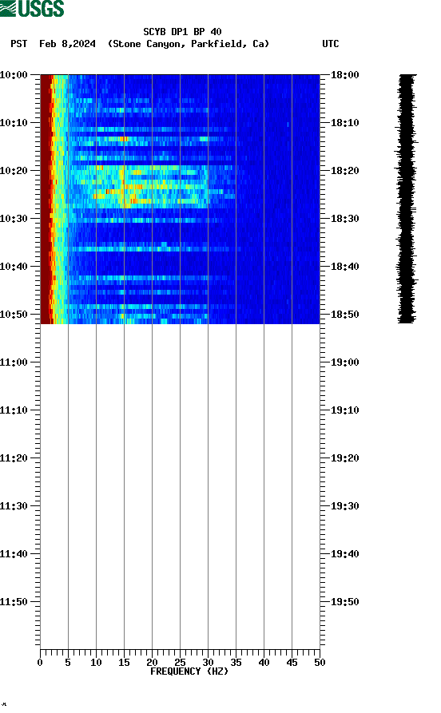Click the 5 Hz axis tick label

[68, 663]
